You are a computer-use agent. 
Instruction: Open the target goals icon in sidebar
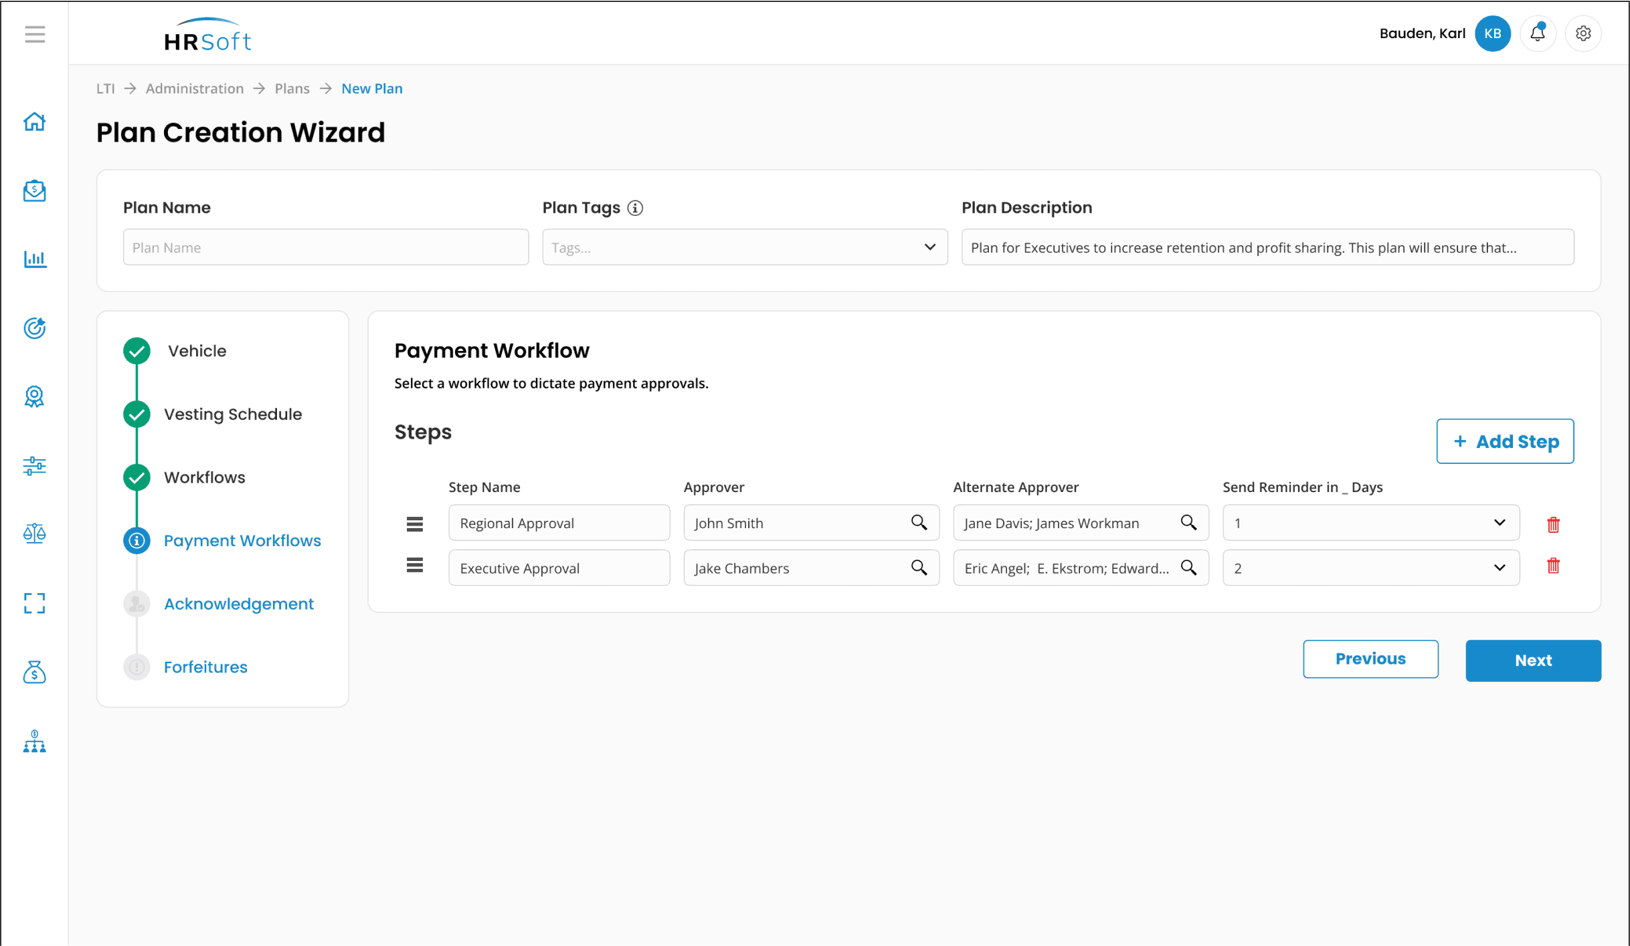tap(35, 328)
